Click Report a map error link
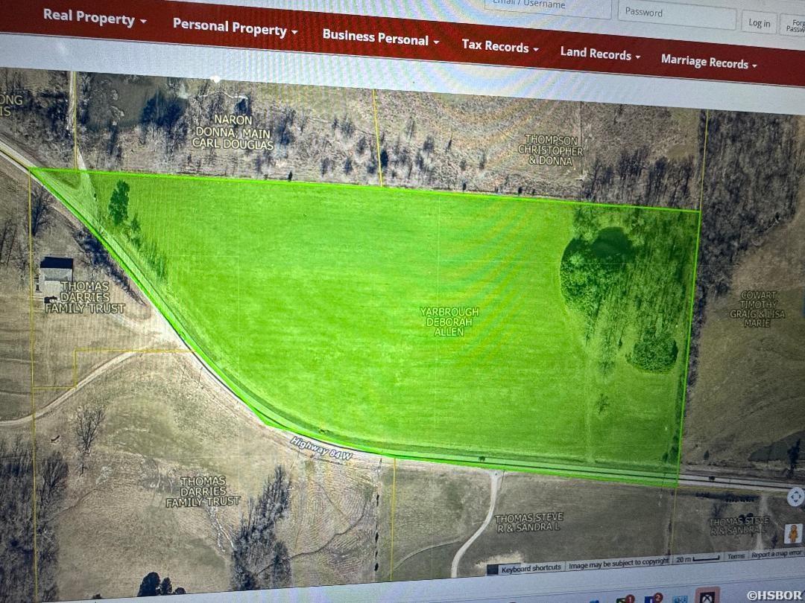The width and height of the screenshot is (805, 603). tap(776, 554)
